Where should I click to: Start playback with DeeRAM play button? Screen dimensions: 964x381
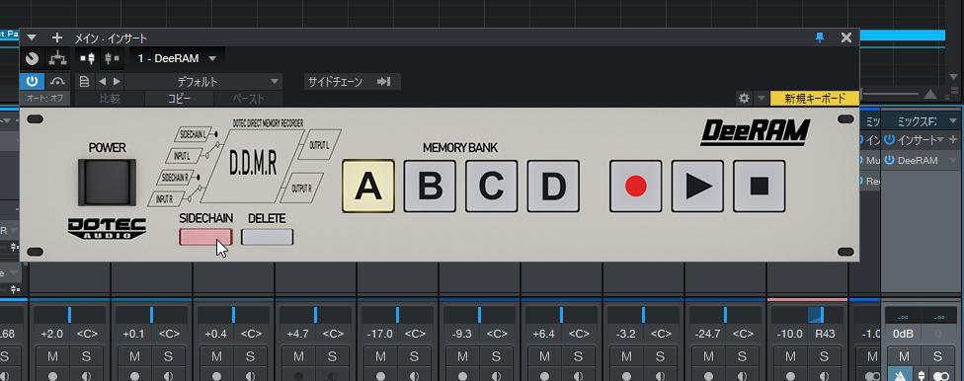pyautogui.click(x=697, y=187)
